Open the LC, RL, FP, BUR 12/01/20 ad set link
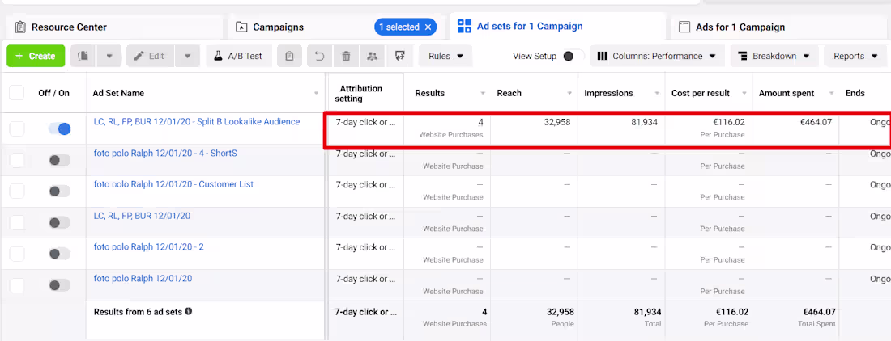891x341 pixels. point(142,215)
